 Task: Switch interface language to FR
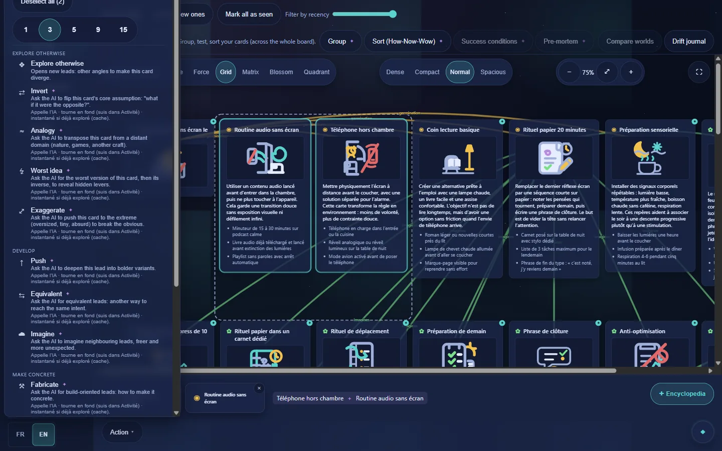tap(20, 434)
